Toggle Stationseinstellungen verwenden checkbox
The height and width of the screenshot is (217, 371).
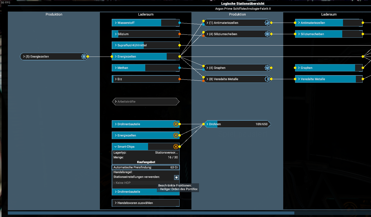[176, 177]
